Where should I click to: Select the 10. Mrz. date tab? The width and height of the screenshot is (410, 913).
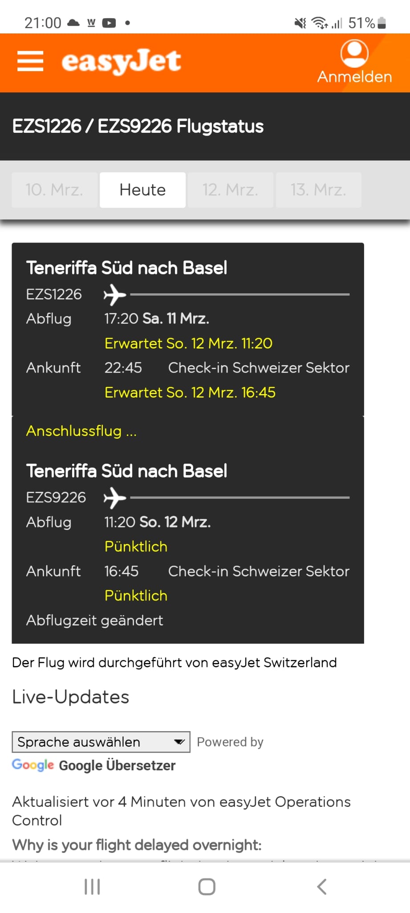tap(54, 190)
